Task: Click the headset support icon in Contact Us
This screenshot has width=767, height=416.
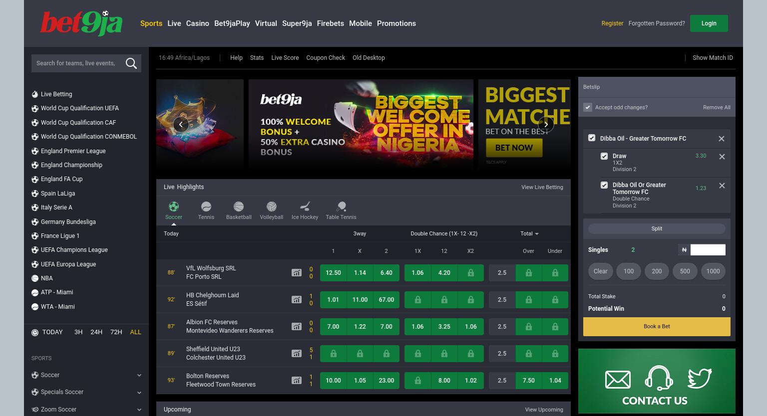Action: 659,378
